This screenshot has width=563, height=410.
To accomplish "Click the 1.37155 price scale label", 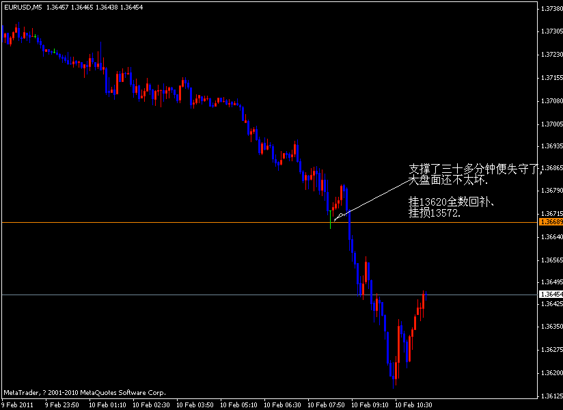I will [552, 78].
